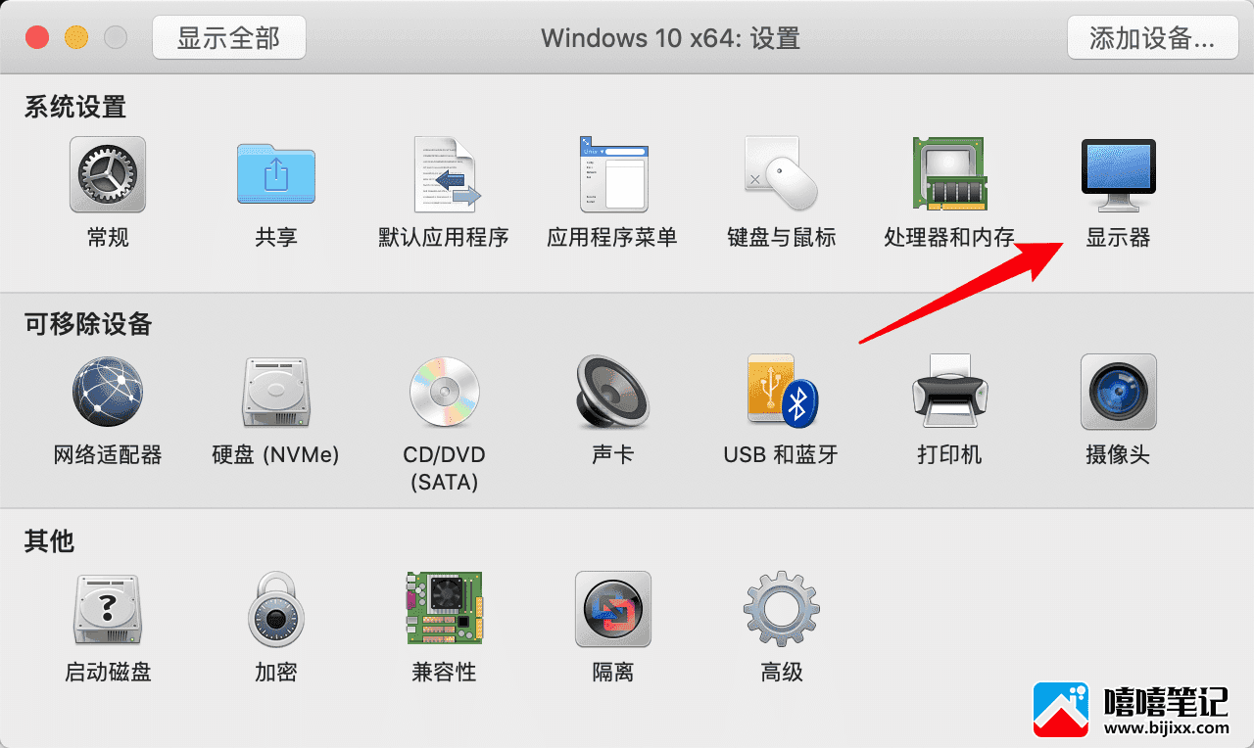Open 键盘与鼠标 keyboard and mouse settings
1254x748 pixels.
coord(782,174)
